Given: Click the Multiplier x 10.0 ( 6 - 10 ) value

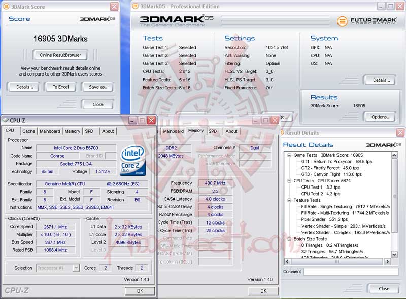Looking at the screenshot, I should (x=55, y=235).
